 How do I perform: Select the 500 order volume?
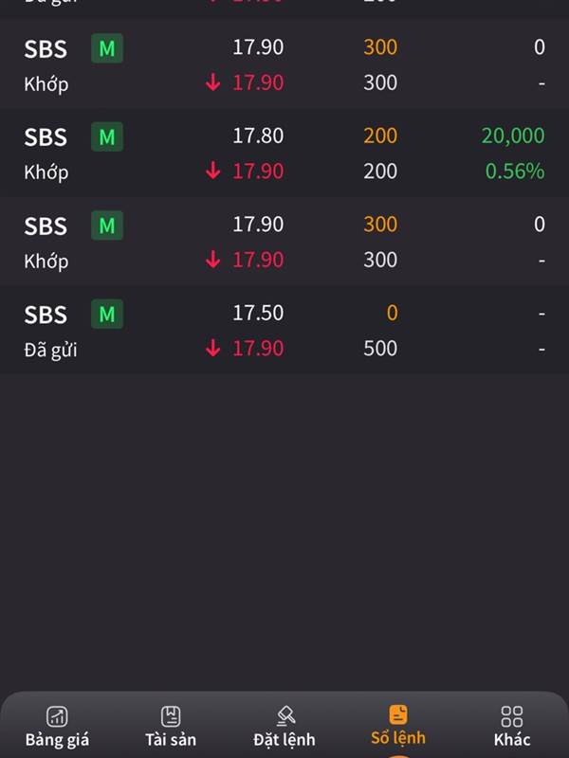click(x=380, y=349)
